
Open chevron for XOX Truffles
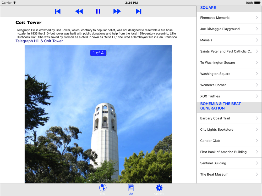click(257, 96)
